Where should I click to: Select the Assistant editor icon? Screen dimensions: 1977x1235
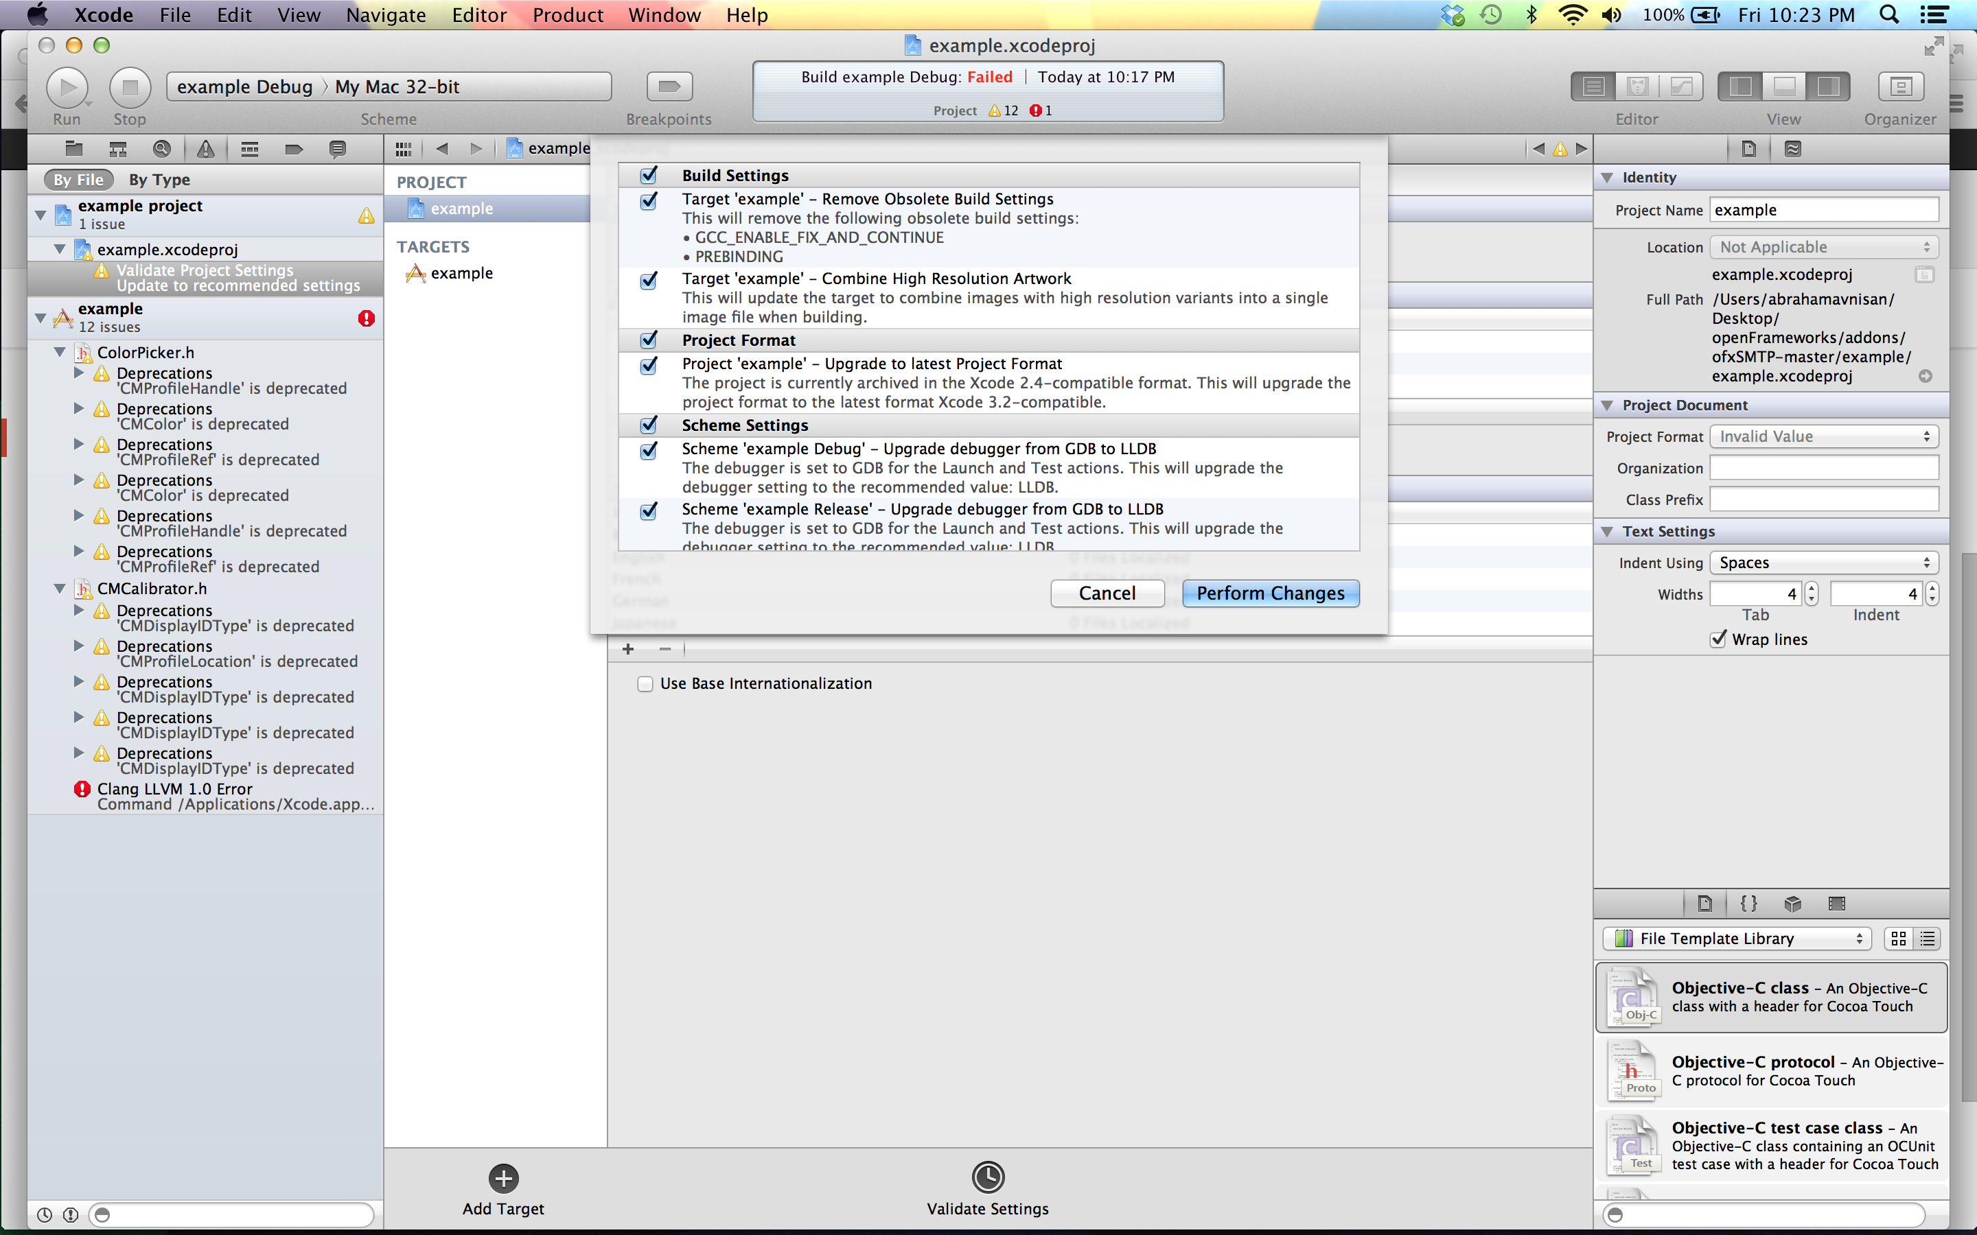pos(1637,86)
